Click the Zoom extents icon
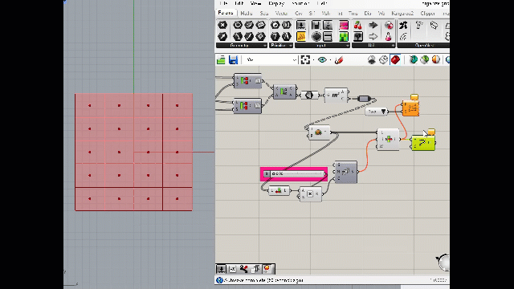The width and height of the screenshot is (514, 289). (305, 60)
